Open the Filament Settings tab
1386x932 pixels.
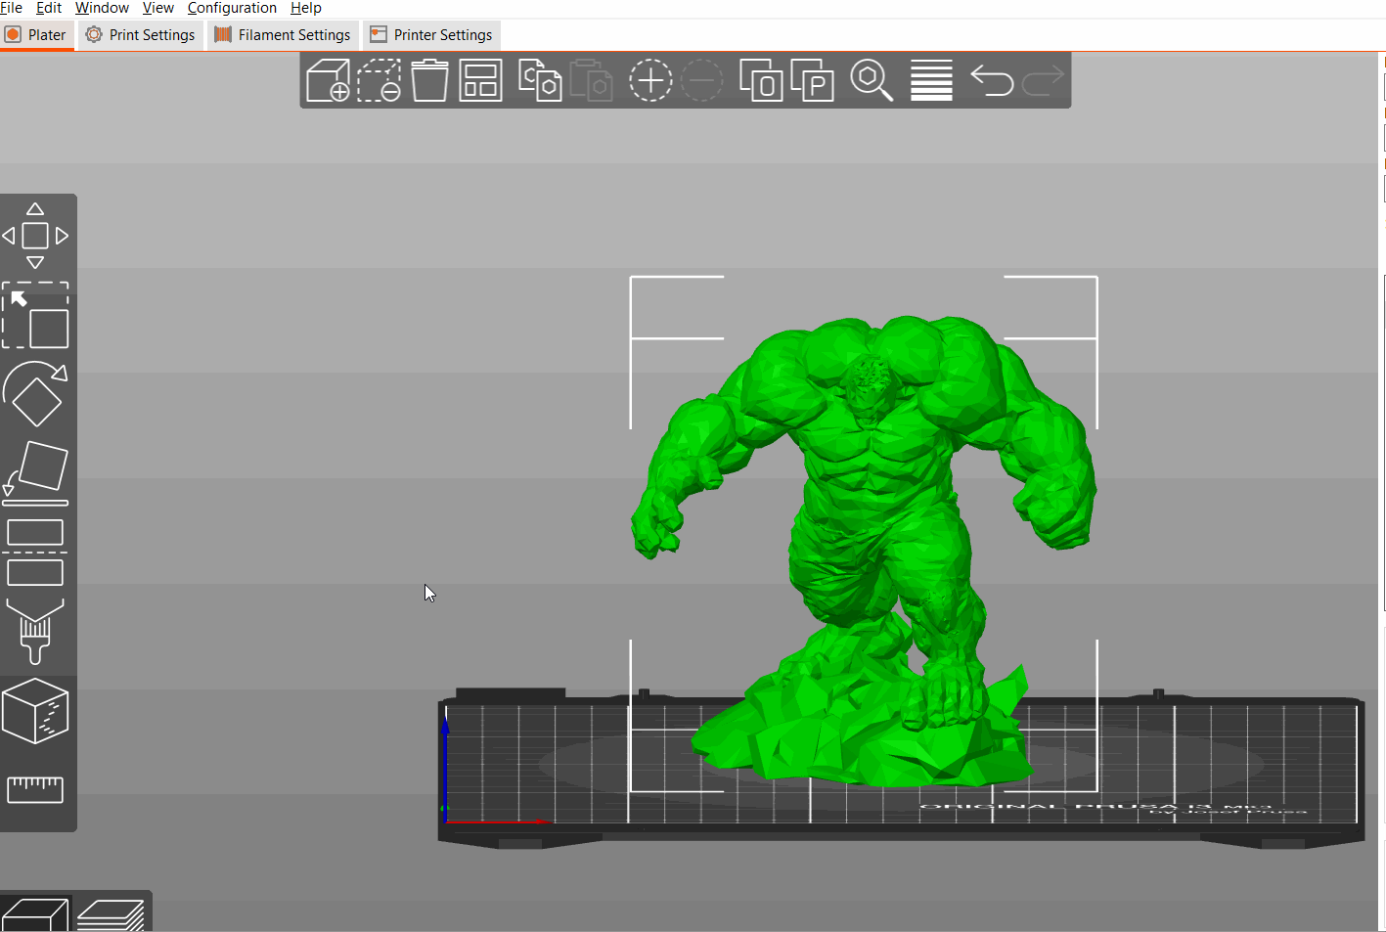[x=283, y=35]
